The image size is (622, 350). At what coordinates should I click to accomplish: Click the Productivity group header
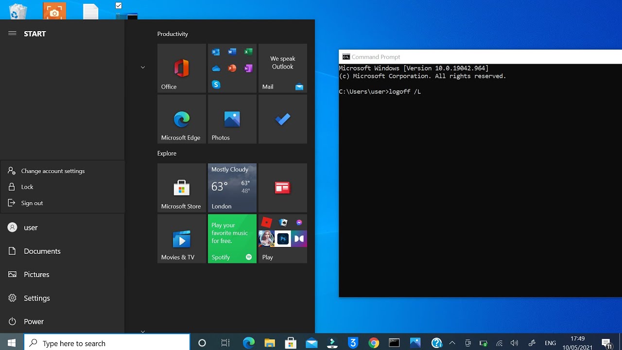pos(173,34)
